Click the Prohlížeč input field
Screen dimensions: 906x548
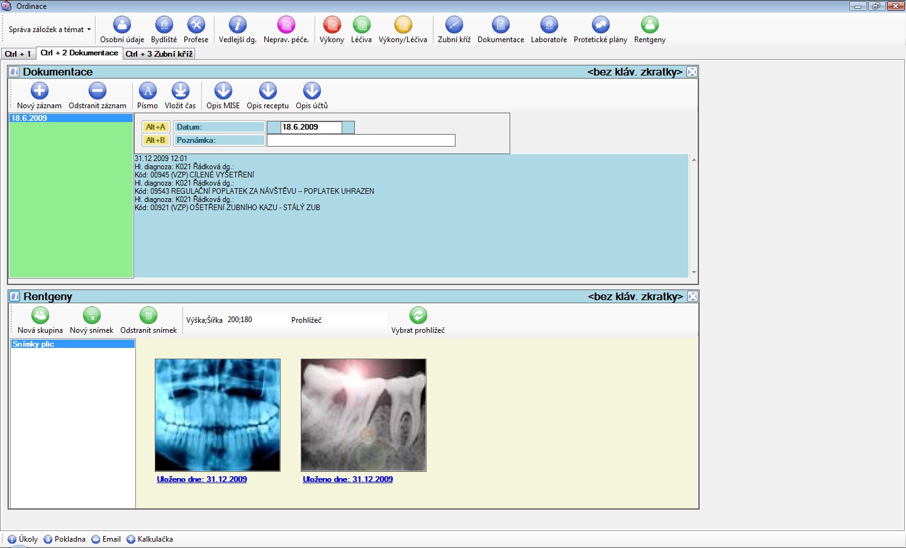tap(355, 320)
